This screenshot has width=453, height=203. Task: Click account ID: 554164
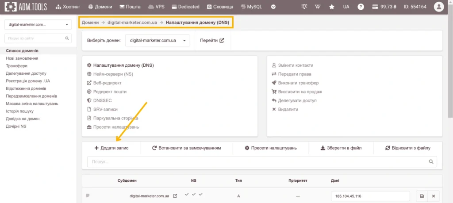(x=415, y=7)
